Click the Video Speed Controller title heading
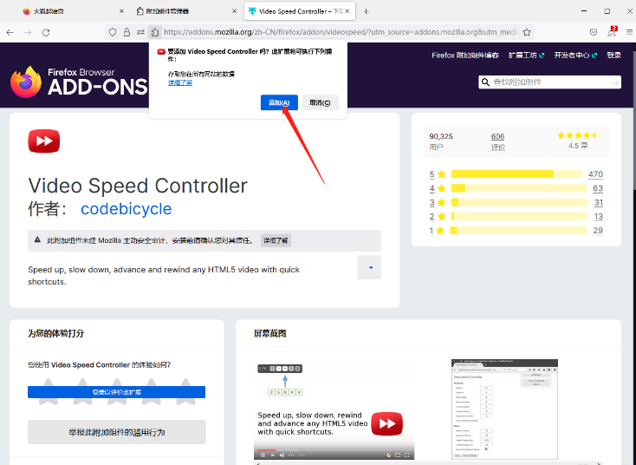 point(138,186)
